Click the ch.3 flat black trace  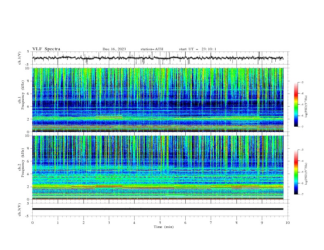pos(157,209)
